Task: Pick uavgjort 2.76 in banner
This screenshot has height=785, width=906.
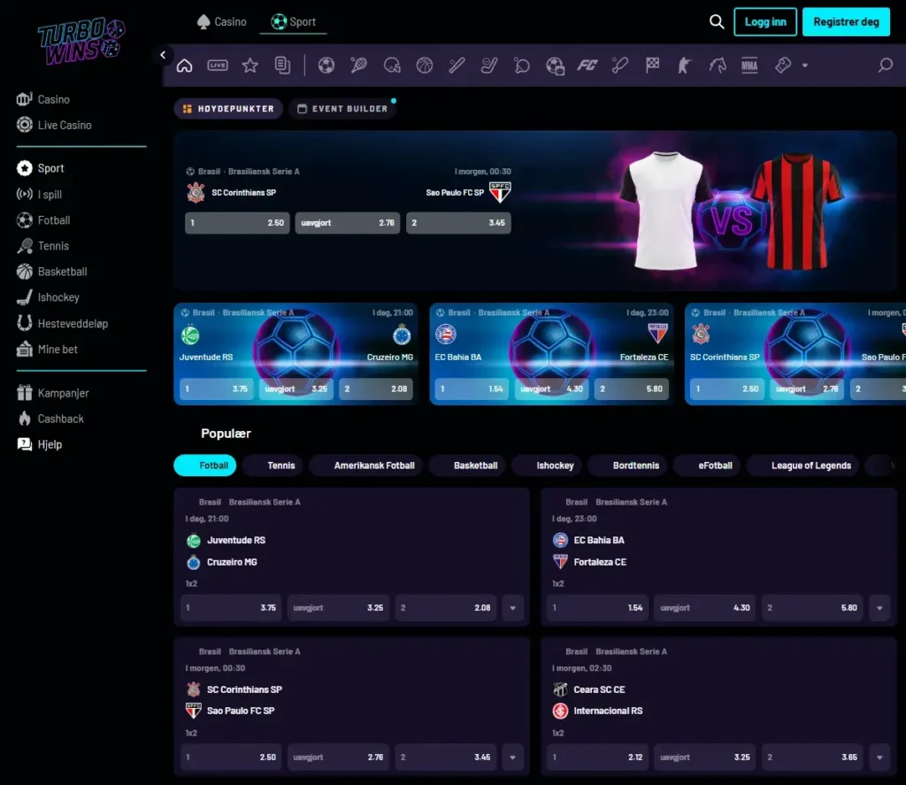Action: [x=347, y=222]
